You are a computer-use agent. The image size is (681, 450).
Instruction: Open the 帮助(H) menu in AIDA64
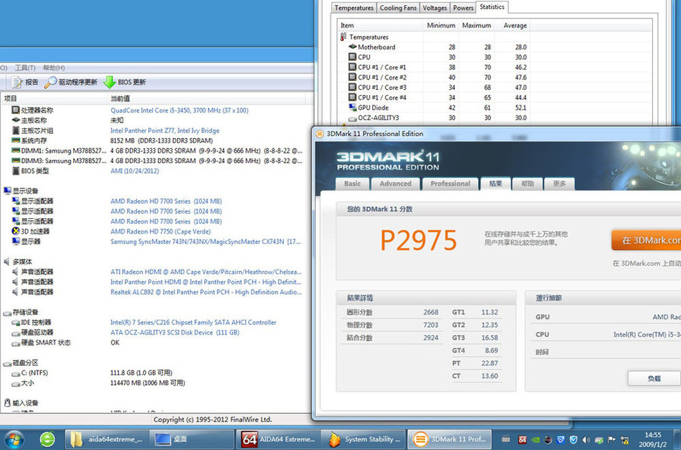tap(54, 67)
